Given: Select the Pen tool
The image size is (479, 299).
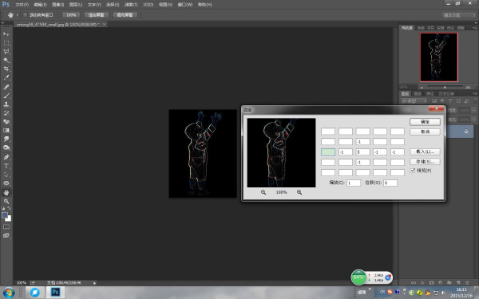Looking at the screenshot, I should (6, 157).
